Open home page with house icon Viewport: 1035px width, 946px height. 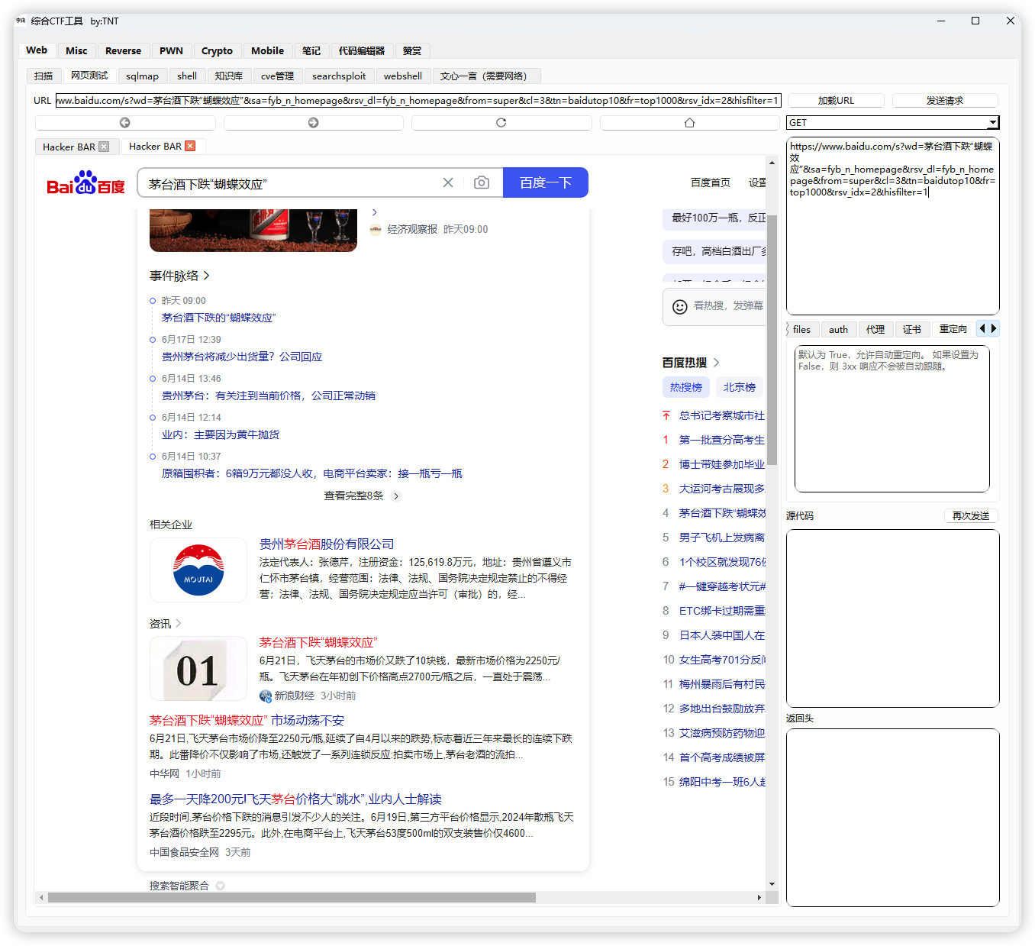(690, 123)
